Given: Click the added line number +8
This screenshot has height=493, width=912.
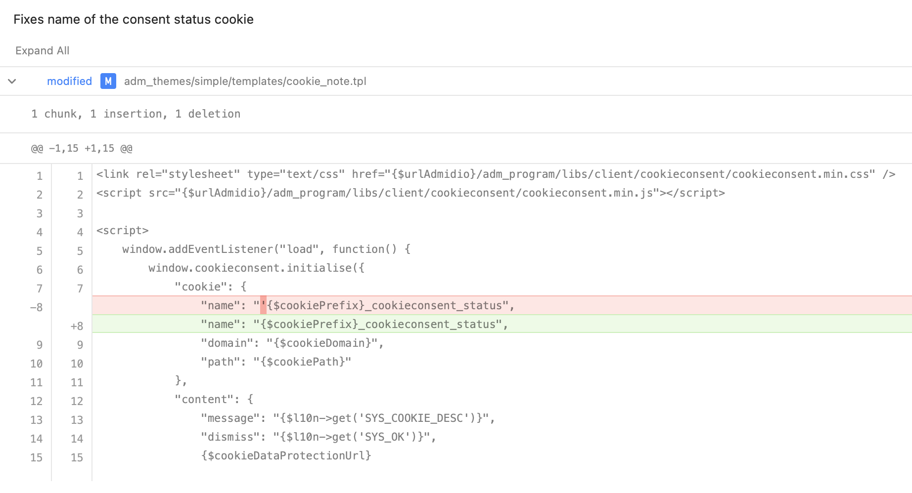Looking at the screenshot, I should point(77,326).
